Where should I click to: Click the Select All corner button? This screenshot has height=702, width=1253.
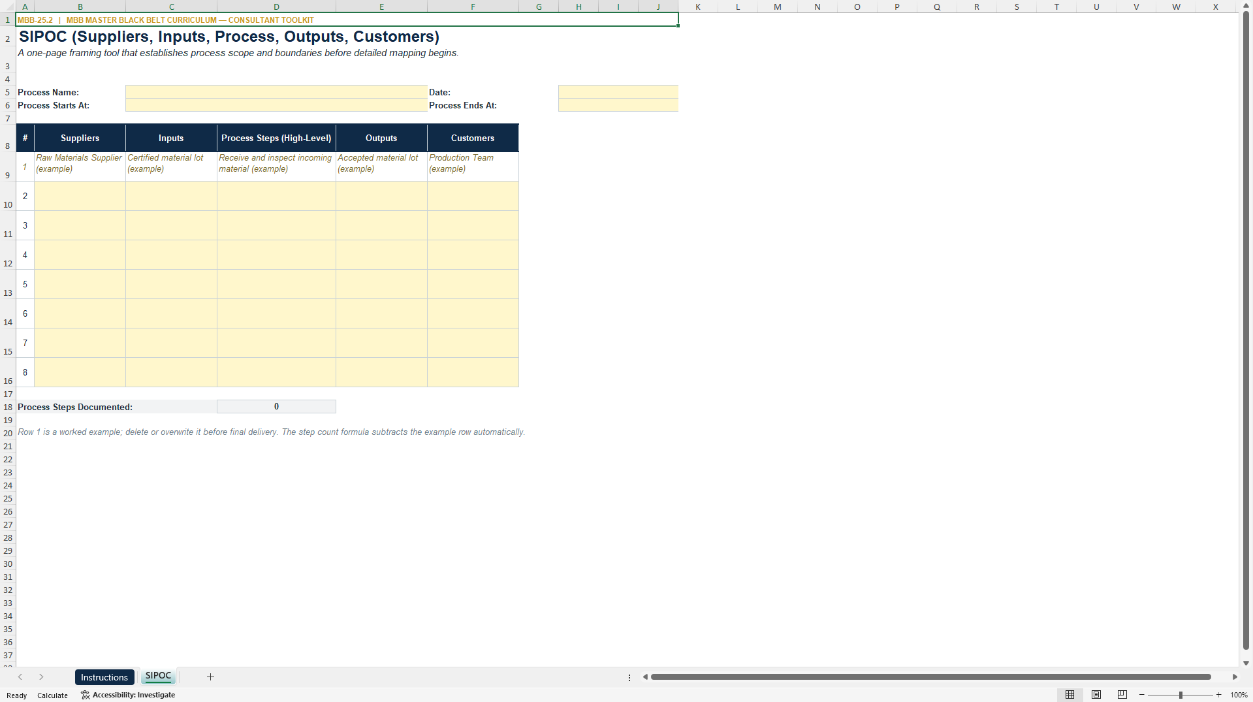click(8, 7)
